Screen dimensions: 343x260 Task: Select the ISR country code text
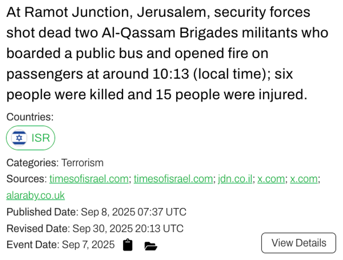pos(41,138)
